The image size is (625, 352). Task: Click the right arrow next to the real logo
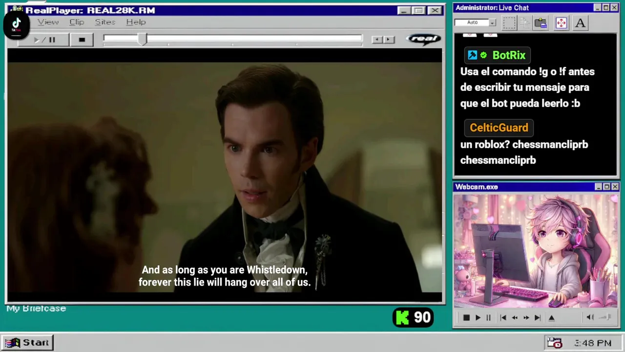click(x=389, y=40)
